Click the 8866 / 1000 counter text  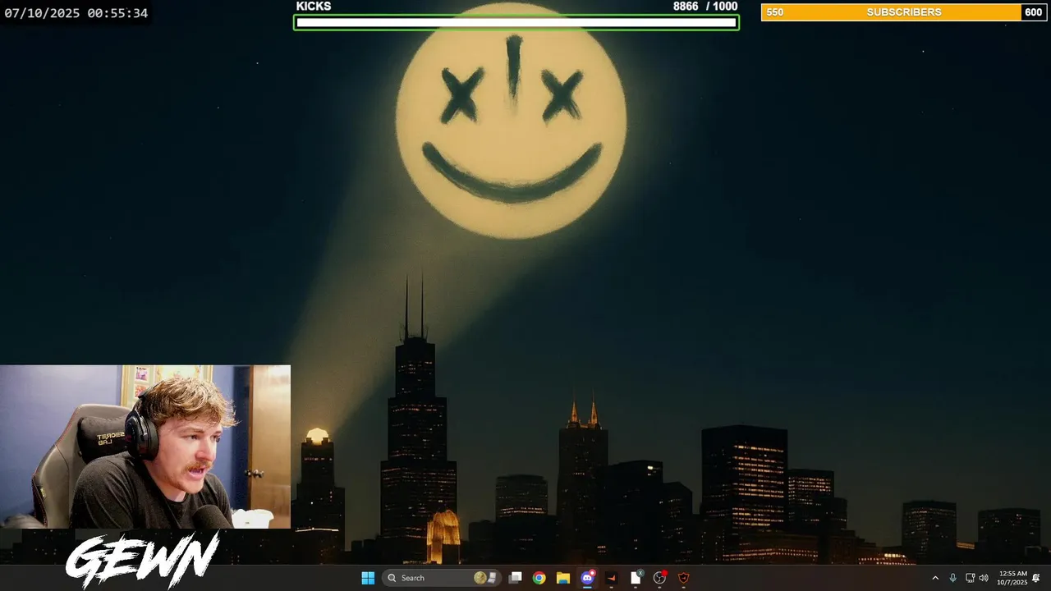pyautogui.click(x=705, y=7)
